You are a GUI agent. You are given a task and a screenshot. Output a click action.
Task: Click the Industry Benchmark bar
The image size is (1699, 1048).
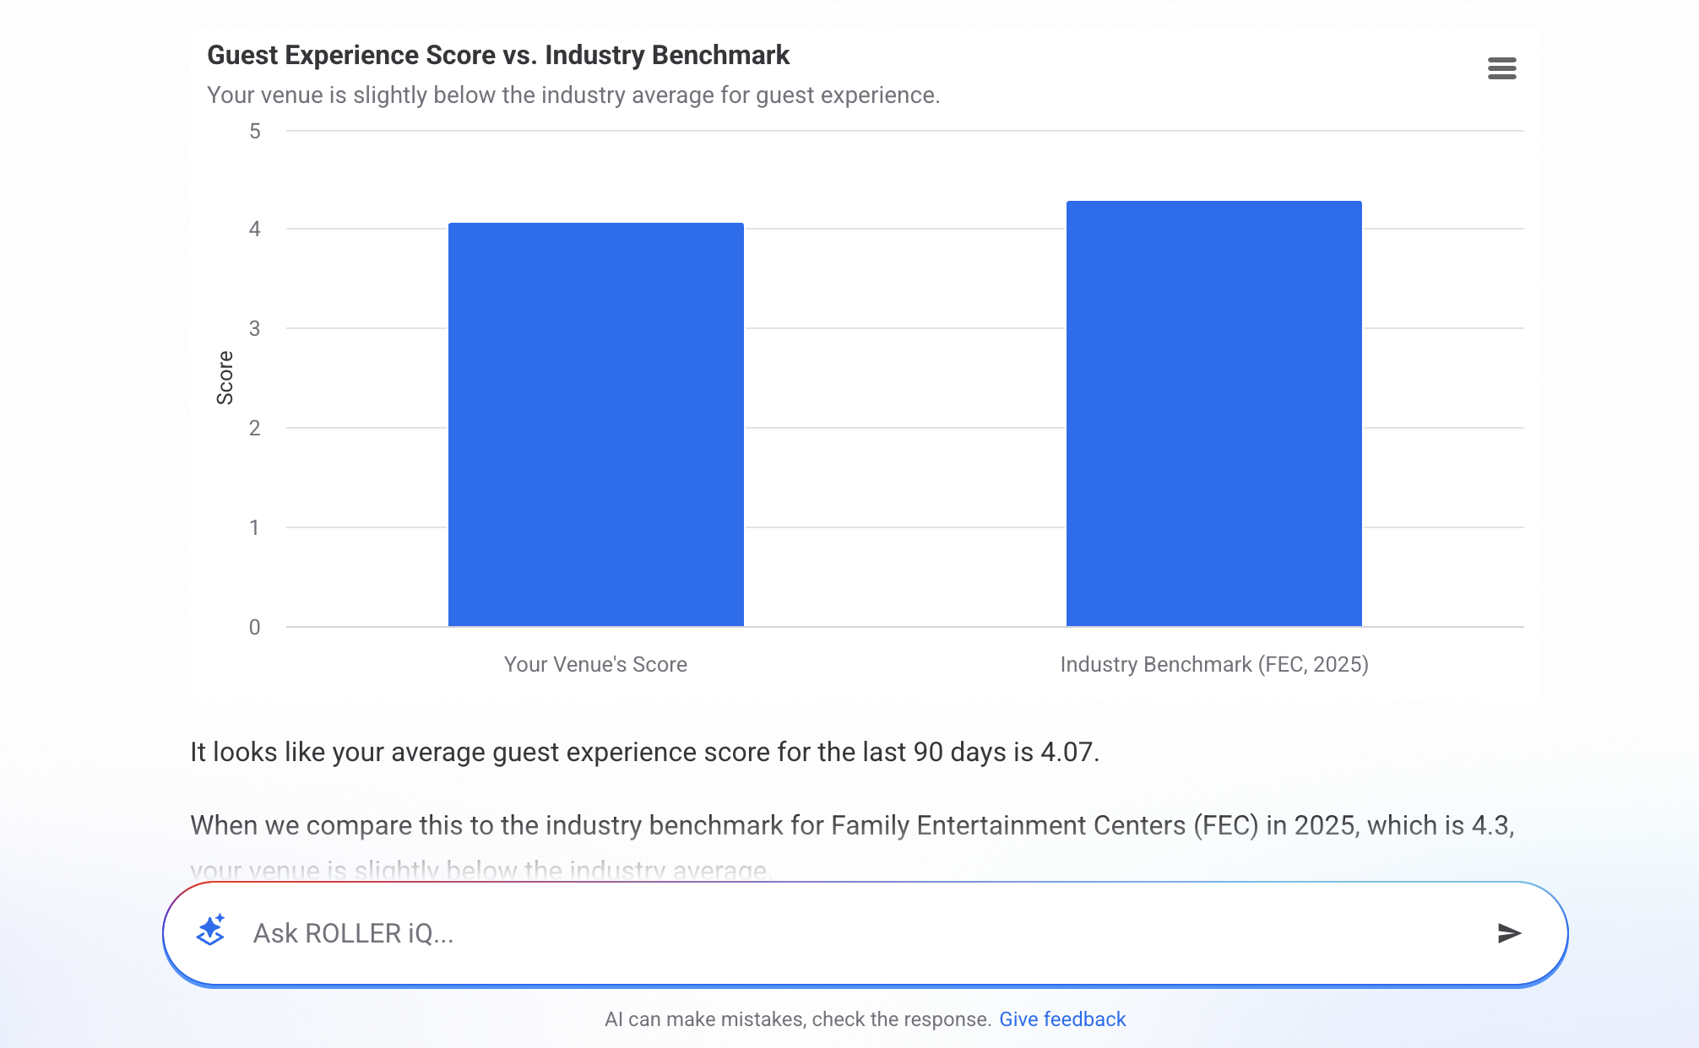pyautogui.click(x=1213, y=413)
